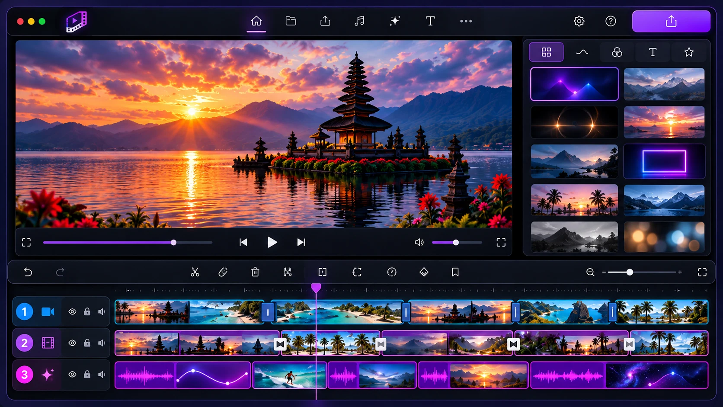Skip to next clip

click(x=301, y=242)
